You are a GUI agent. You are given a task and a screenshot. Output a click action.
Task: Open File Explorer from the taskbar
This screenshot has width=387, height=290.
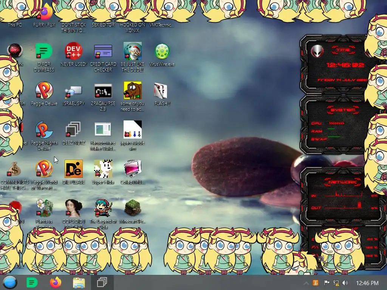pos(79,283)
